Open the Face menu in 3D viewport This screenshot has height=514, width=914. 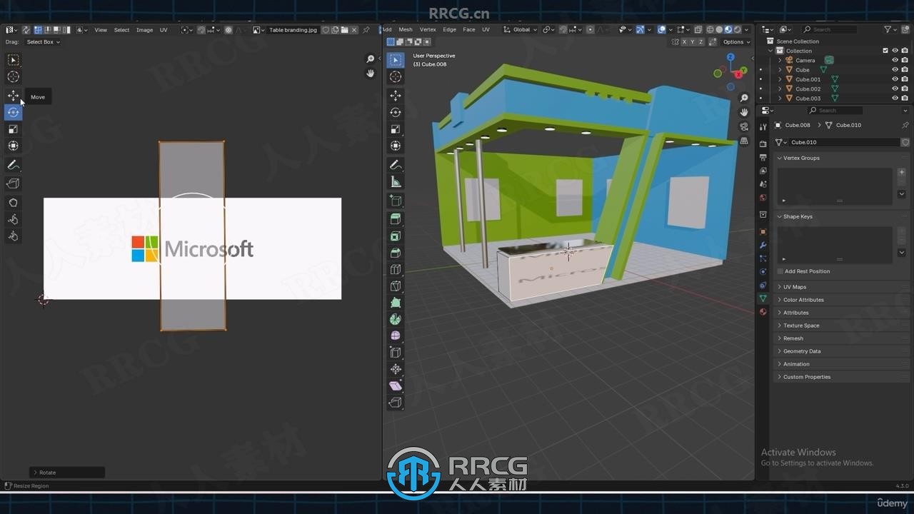469,30
